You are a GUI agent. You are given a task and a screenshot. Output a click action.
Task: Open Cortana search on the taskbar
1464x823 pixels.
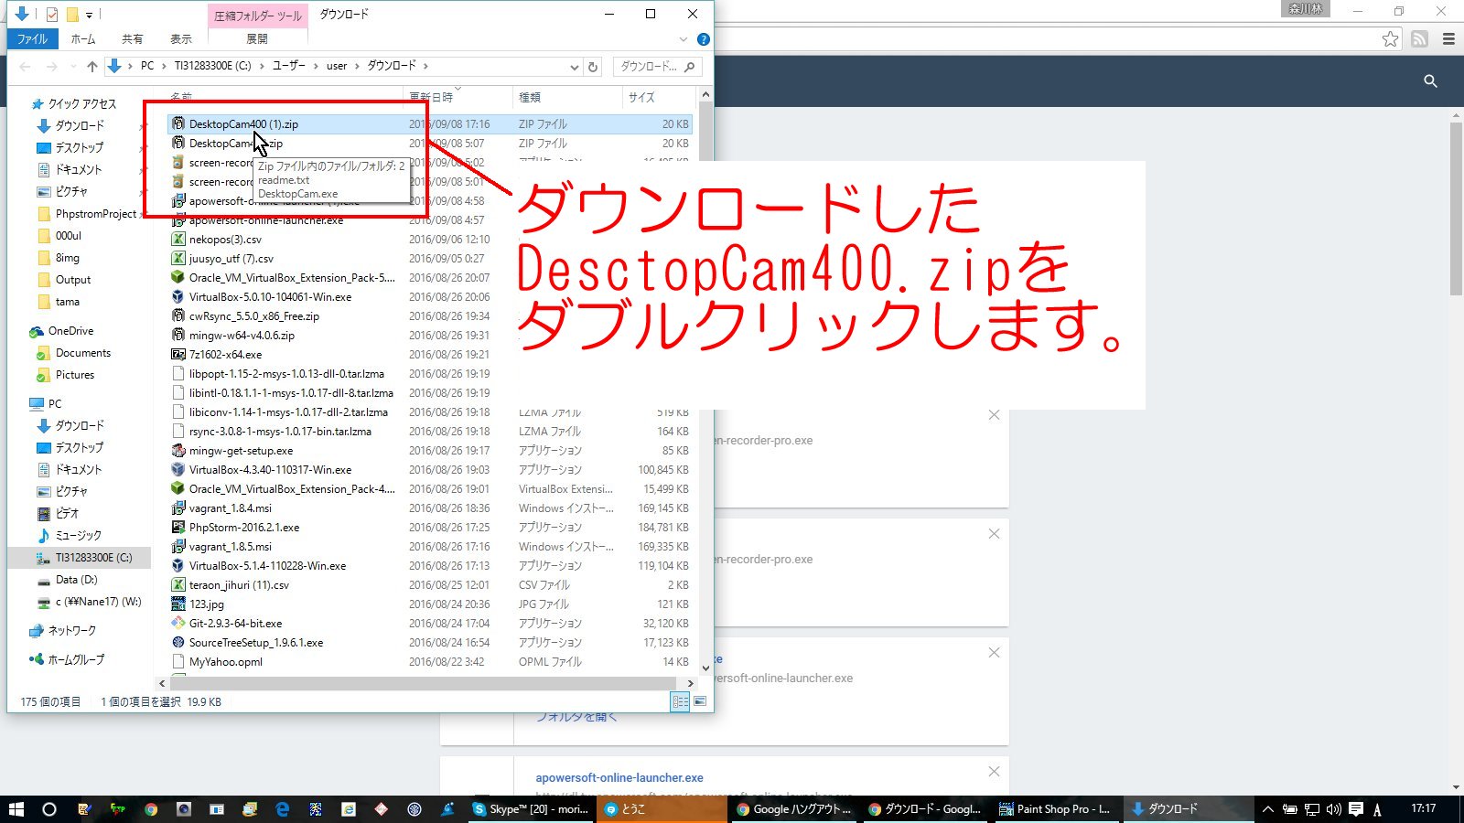(x=49, y=809)
